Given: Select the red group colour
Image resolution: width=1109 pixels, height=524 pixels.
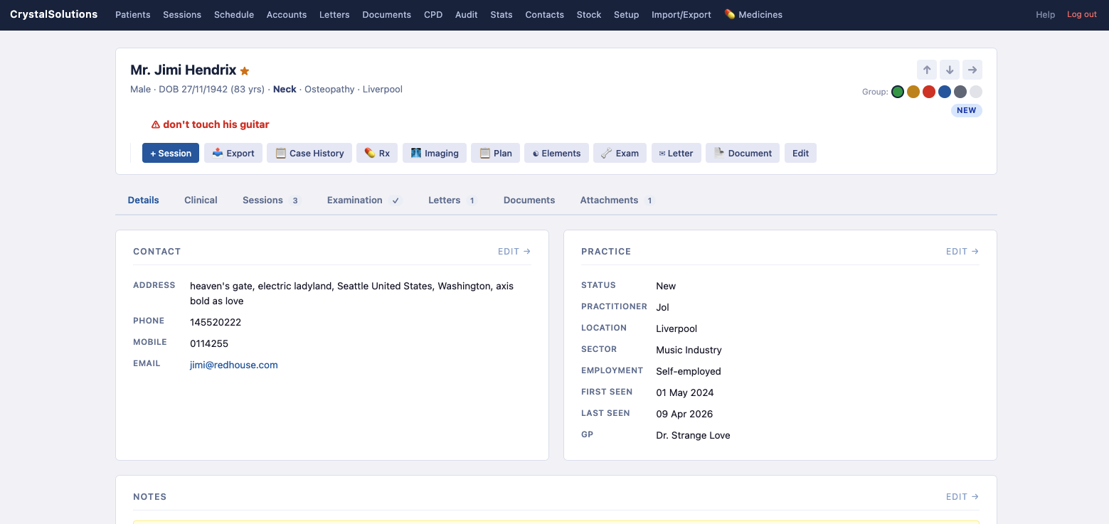Looking at the screenshot, I should click(929, 92).
